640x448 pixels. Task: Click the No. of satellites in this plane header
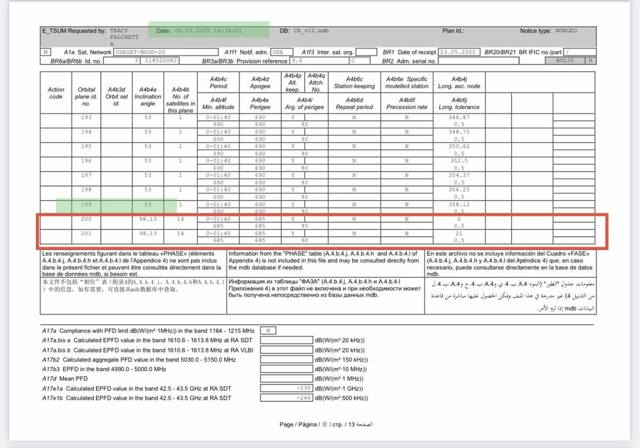coord(181,100)
